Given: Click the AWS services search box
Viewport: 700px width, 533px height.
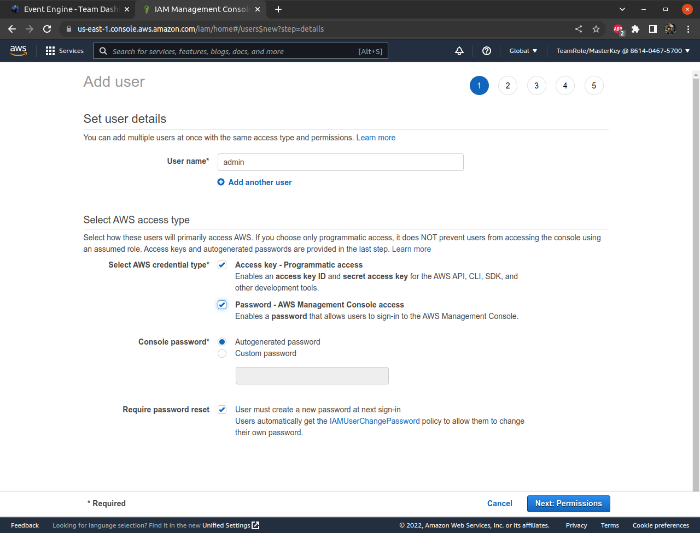Looking at the screenshot, I should coord(241,51).
